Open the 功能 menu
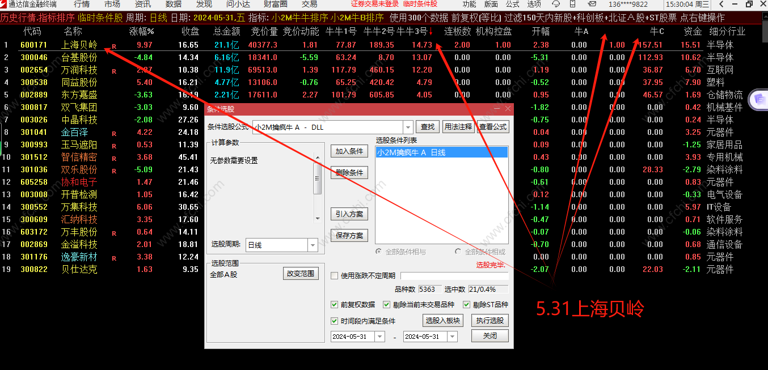Image resolution: width=768 pixels, height=370 pixels. click(469, 4)
